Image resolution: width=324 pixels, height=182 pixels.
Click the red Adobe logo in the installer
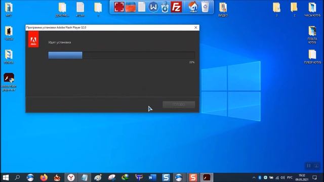(33, 39)
